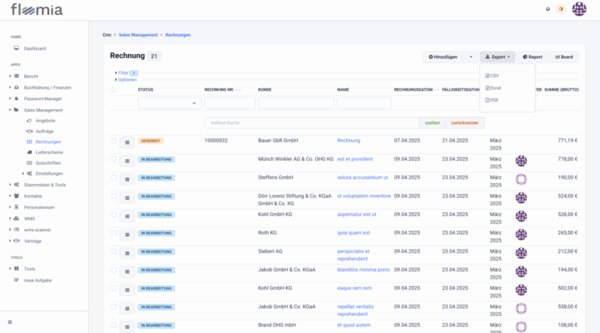The image size is (600, 333).
Task: Collapse sidebar using the hamburger icon
Action: point(10,322)
